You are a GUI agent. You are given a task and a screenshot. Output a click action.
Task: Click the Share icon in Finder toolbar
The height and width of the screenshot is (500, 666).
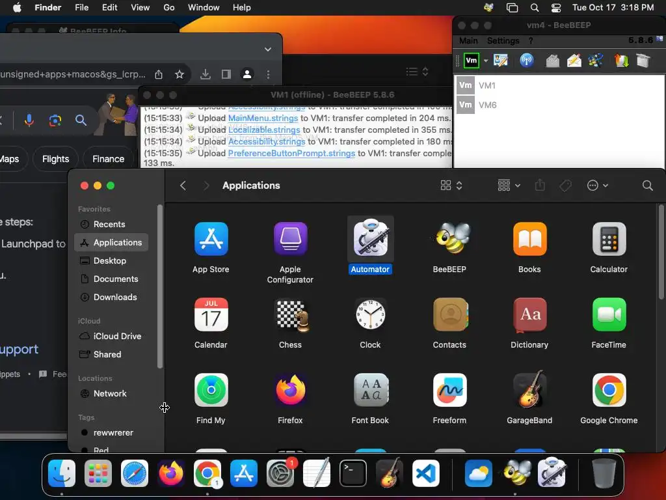540,185
